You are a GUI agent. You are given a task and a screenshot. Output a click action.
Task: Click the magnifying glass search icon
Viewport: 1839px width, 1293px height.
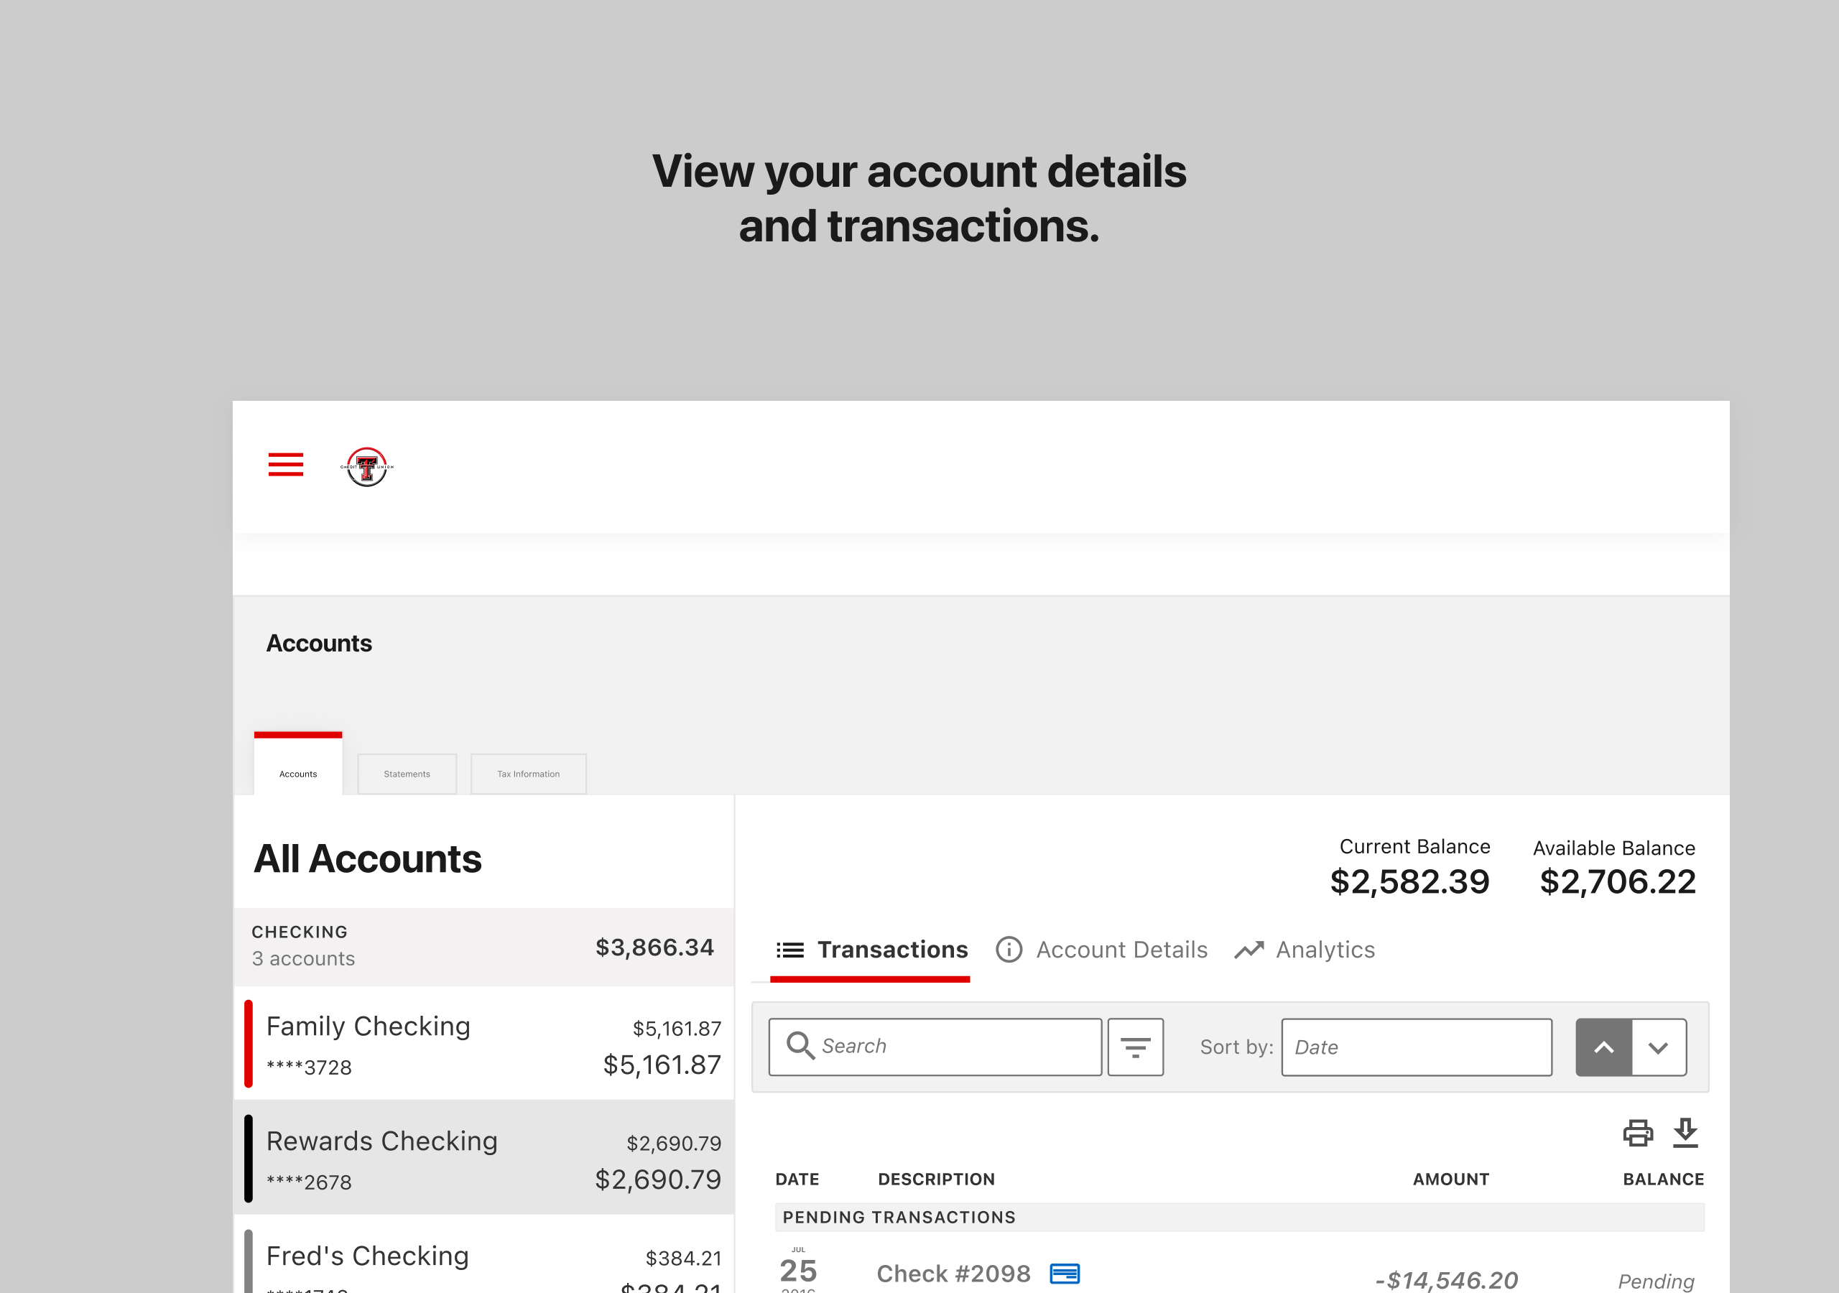(x=800, y=1047)
